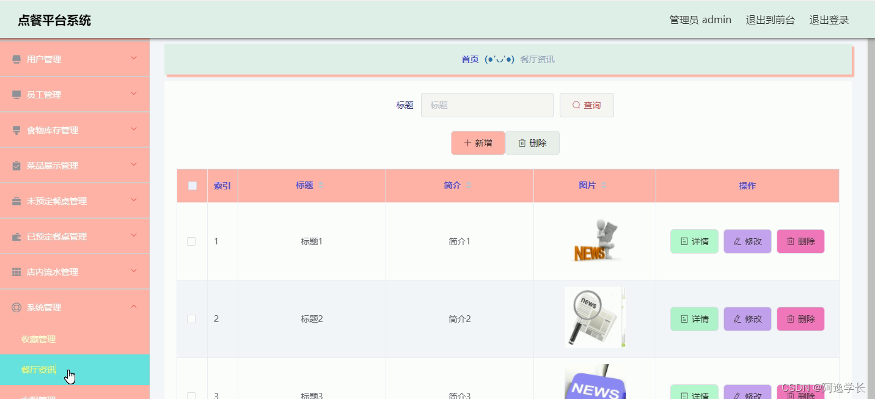Click the 员工管理 monitor icon

(x=16, y=95)
